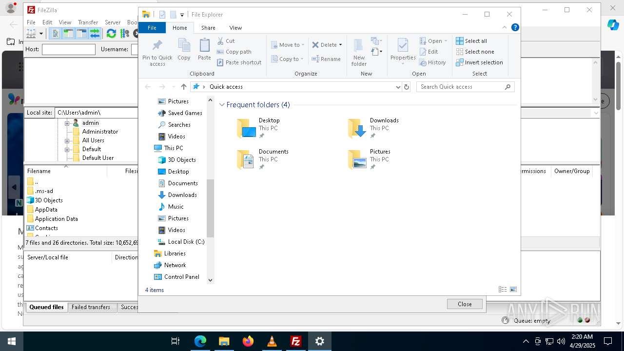Click the Copy ribbon icon
Image resolution: width=624 pixels, height=351 pixels.
184,50
